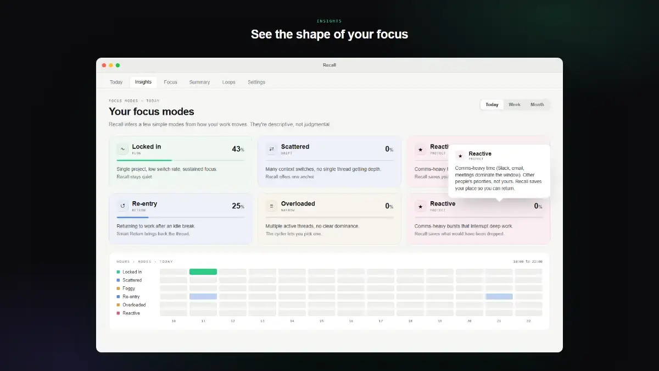Click the Scattered 0% value
The image size is (659, 371).
pos(389,149)
